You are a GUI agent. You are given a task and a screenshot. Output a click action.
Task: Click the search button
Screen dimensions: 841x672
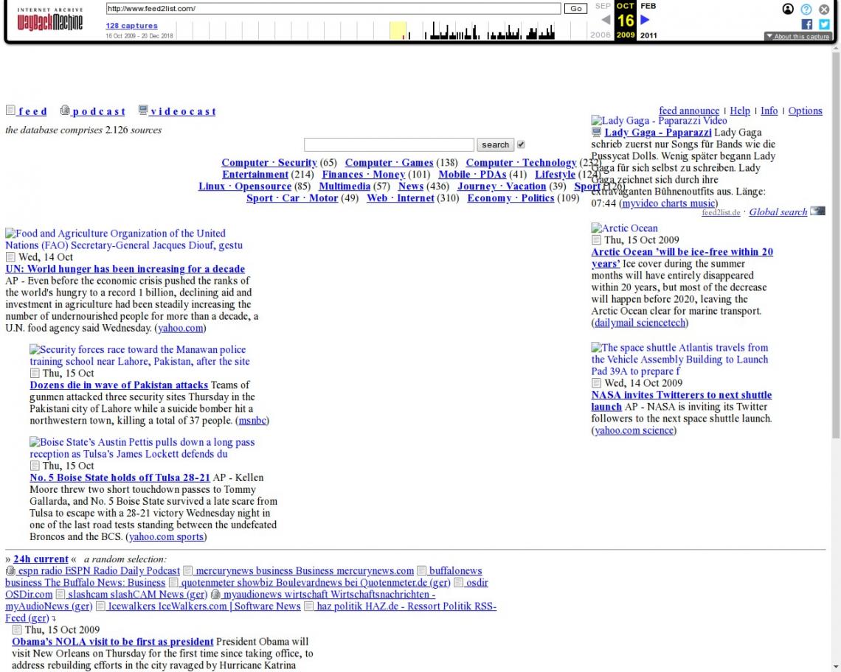(495, 144)
